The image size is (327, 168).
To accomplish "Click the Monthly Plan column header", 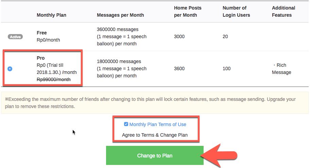I will (51, 15).
